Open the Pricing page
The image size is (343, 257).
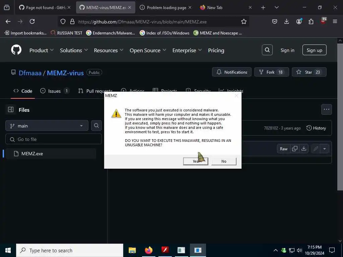click(216, 50)
